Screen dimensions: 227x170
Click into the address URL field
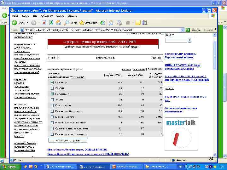pyautogui.click(x=102, y=30)
